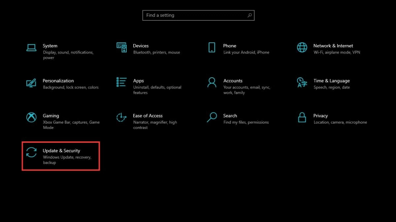The width and height of the screenshot is (396, 222).
Task: Open Ease of Access via its dial icon
Action: coord(121,117)
